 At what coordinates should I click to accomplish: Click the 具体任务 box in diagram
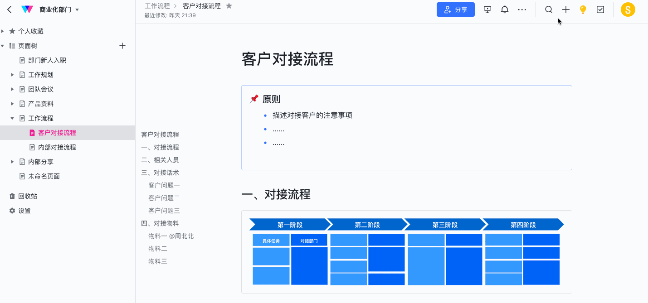(x=271, y=240)
